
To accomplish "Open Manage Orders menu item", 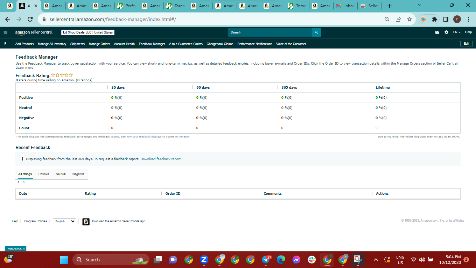I will 99,44.
